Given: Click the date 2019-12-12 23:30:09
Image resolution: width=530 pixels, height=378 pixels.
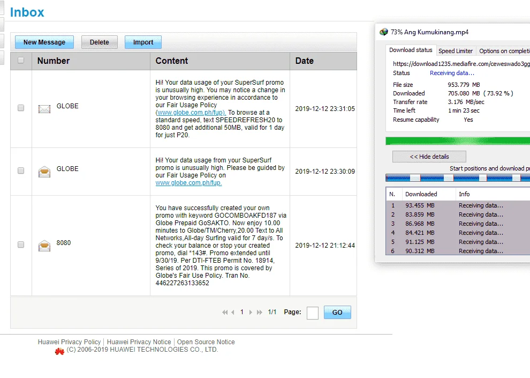Looking at the screenshot, I should click(325, 172).
